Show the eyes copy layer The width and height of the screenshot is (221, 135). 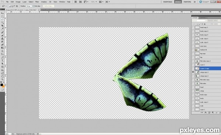(193, 46)
